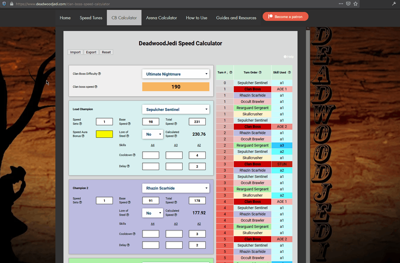Open the Rhazin Scarhide champion dropdown
Image resolution: width=400 pixels, height=263 pixels.
pyautogui.click(x=176, y=188)
